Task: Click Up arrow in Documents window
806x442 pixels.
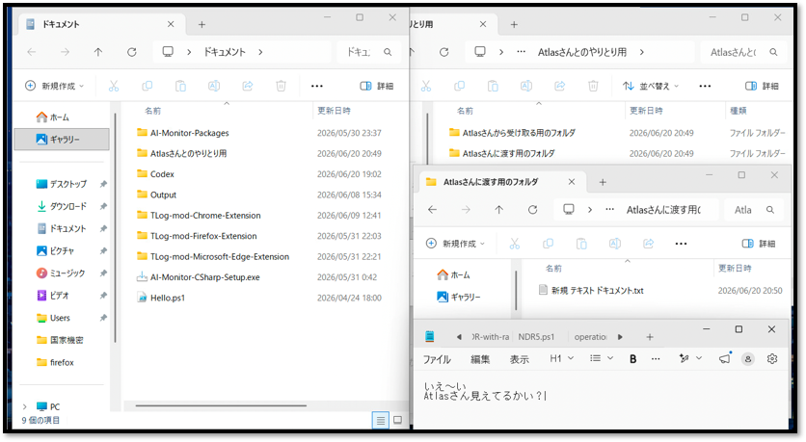Action: click(x=98, y=52)
